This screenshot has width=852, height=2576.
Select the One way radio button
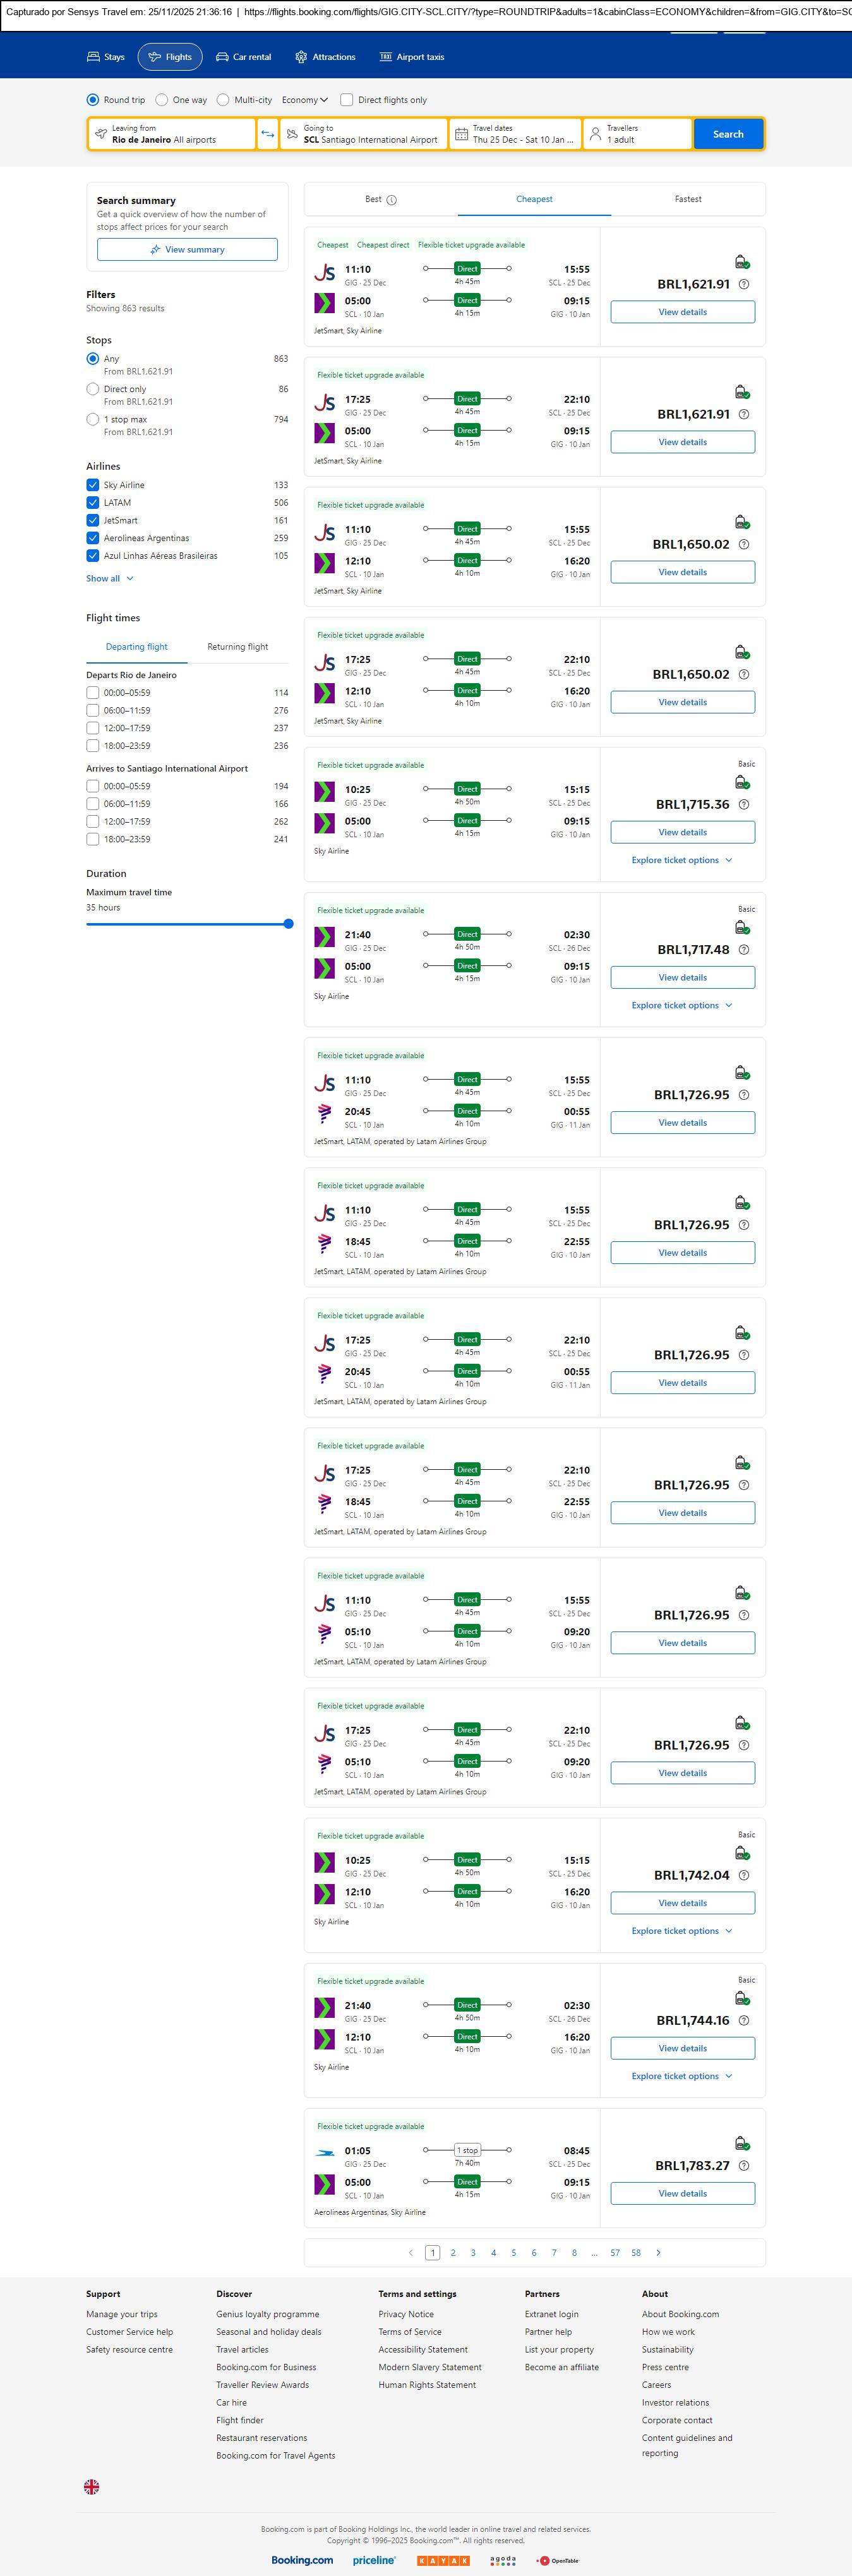point(162,100)
